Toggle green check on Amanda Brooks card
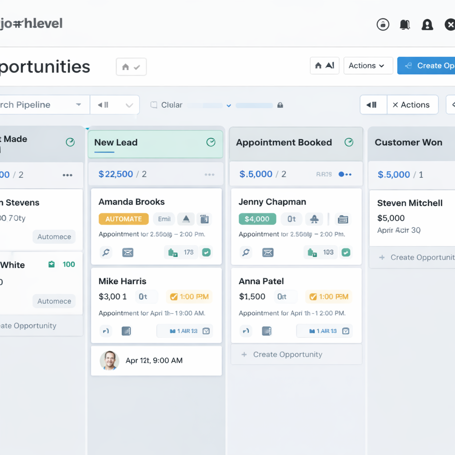The width and height of the screenshot is (455, 455). tap(206, 252)
